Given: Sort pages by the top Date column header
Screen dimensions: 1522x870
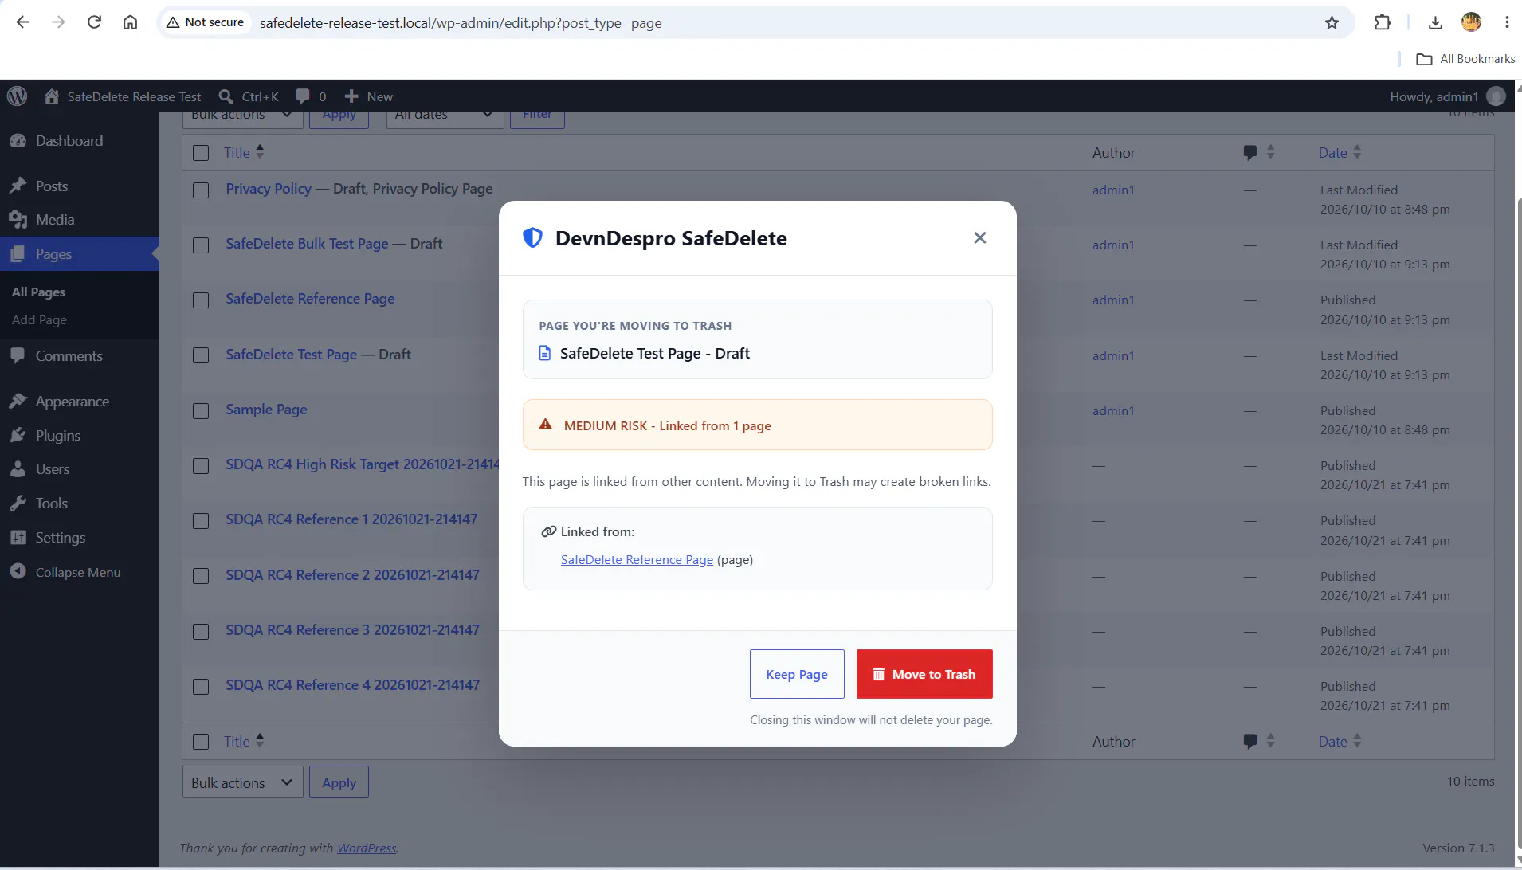Looking at the screenshot, I should [1340, 152].
